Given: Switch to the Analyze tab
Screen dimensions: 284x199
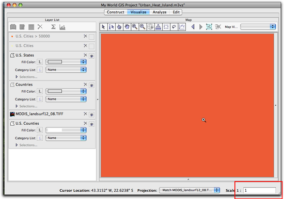Looking at the screenshot, I should click(x=160, y=12).
